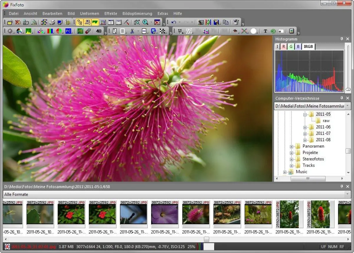
Task: Click the undo arrow icon
Action: pyautogui.click(x=174, y=22)
